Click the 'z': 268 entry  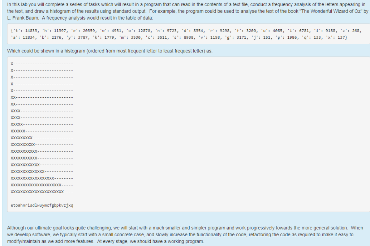pyautogui.click(x=349, y=30)
